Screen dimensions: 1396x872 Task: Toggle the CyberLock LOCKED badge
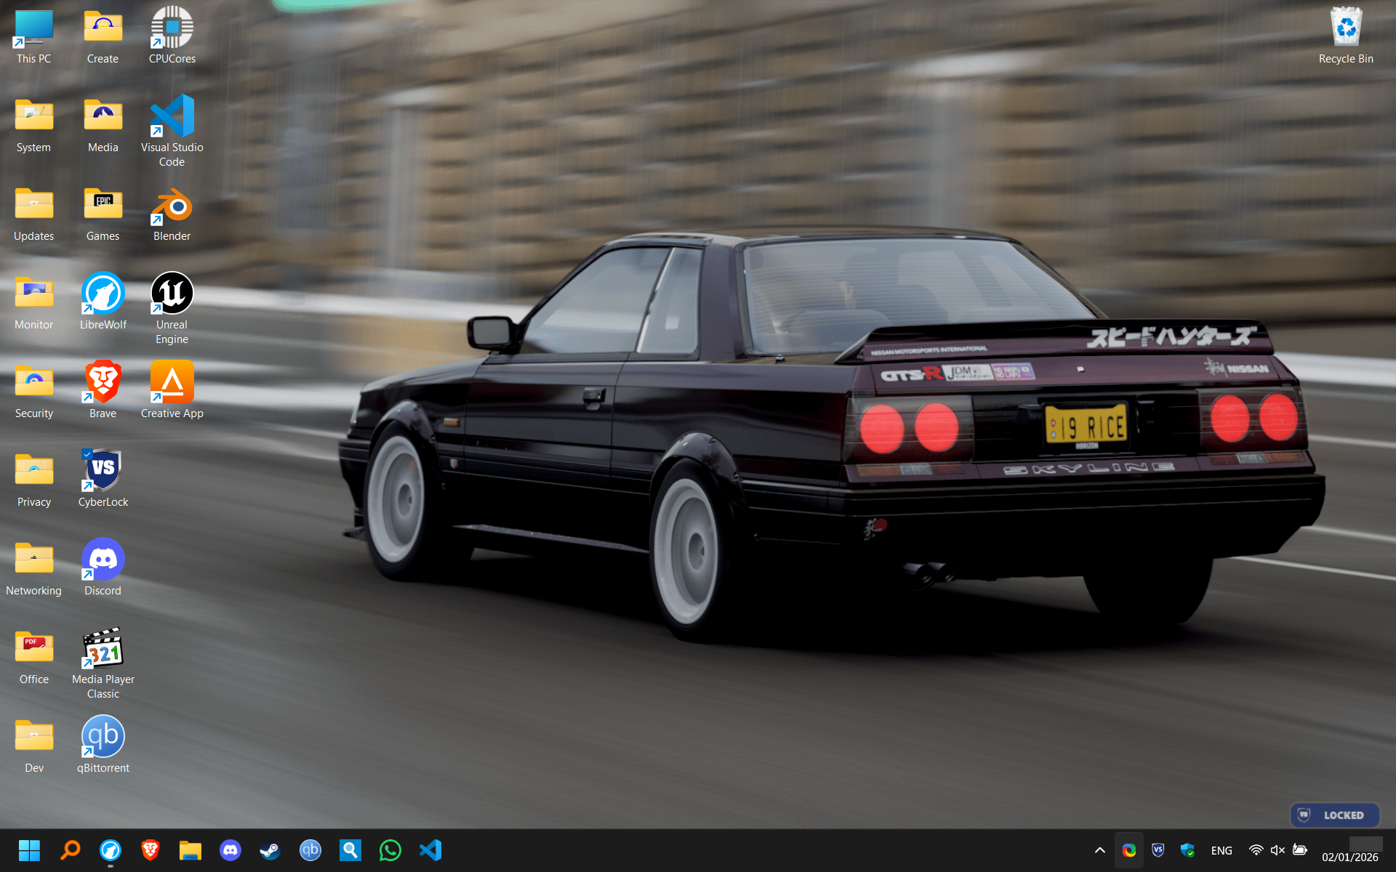1334,815
